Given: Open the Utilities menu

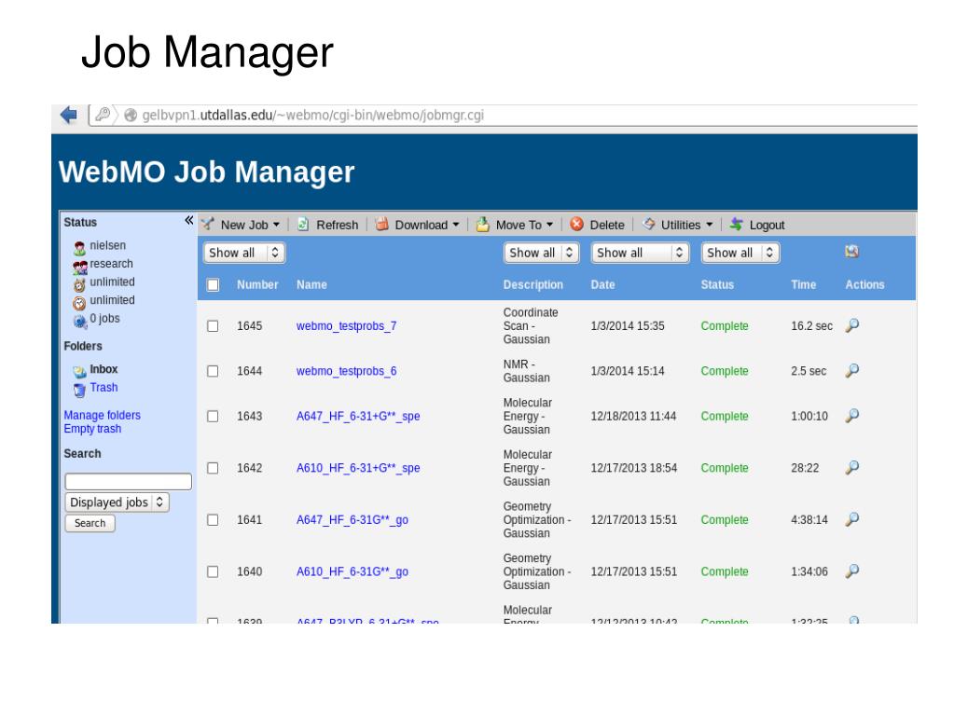Looking at the screenshot, I should [x=686, y=225].
